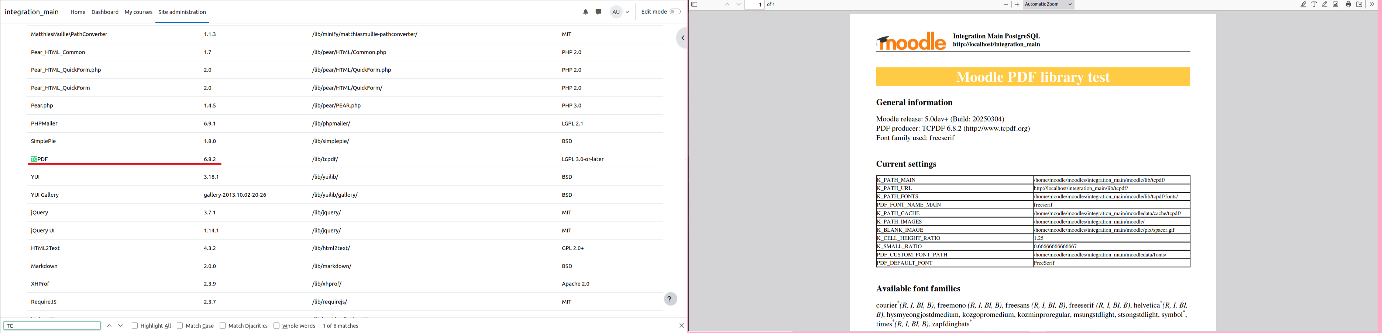Open the block drawer arrow tab

click(682, 38)
